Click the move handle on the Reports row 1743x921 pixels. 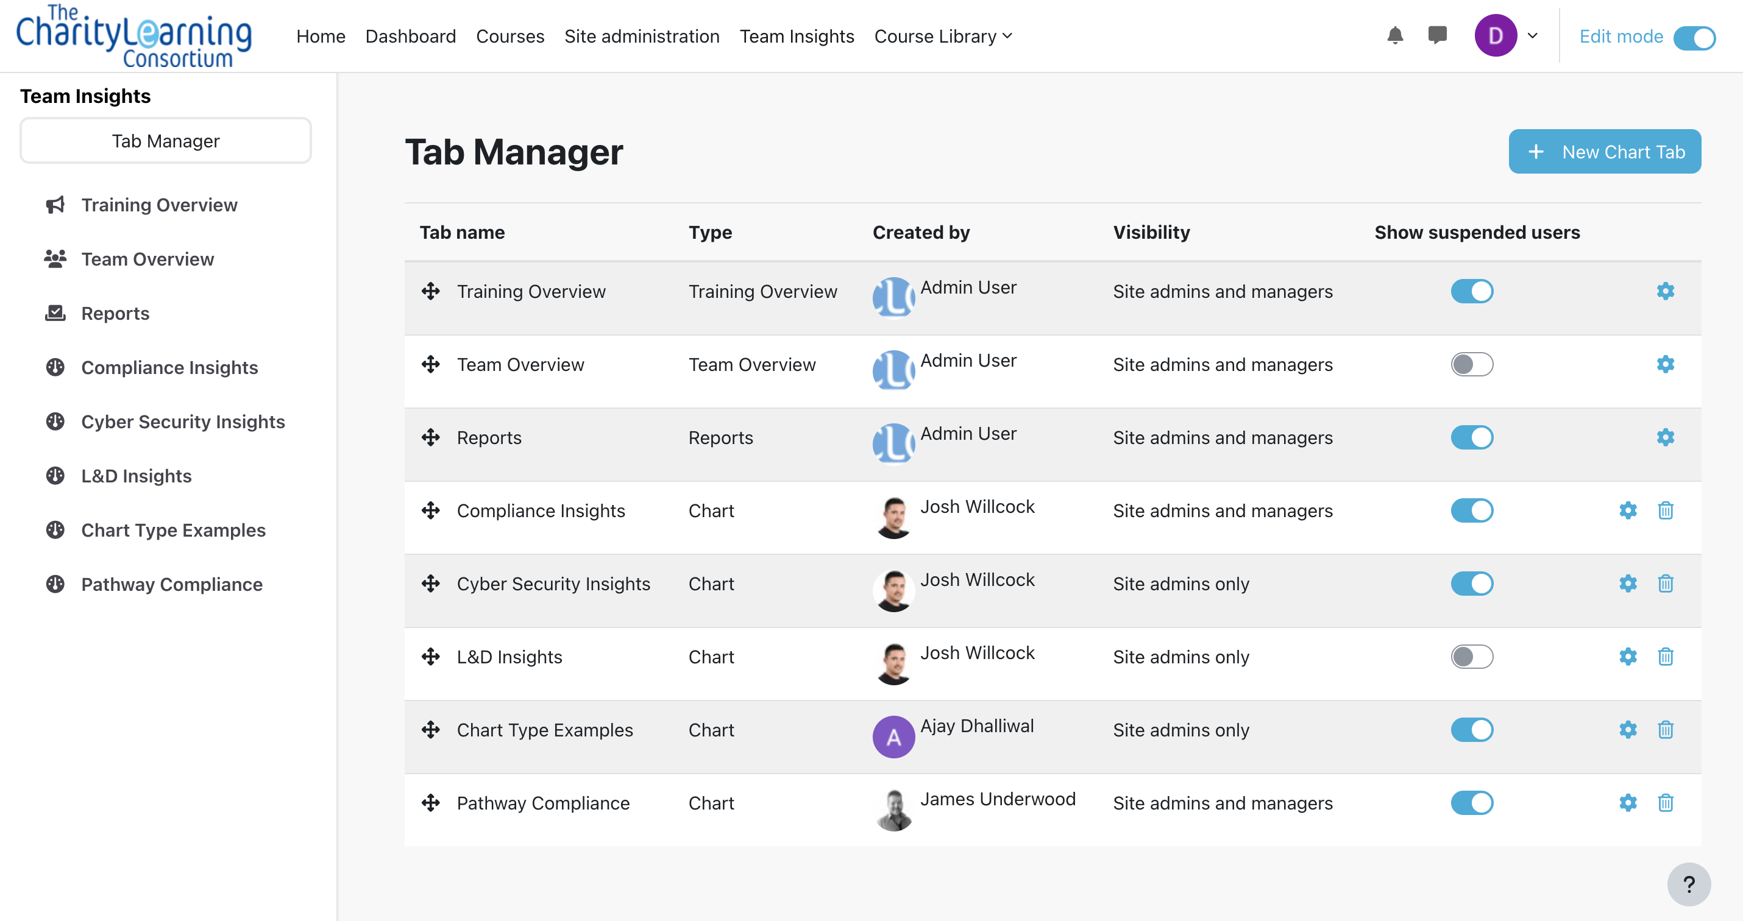coord(430,437)
